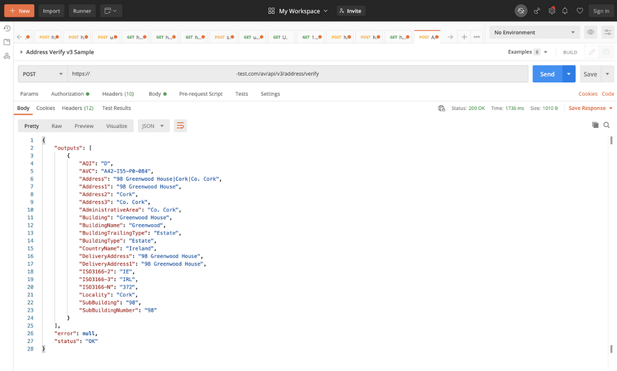Screen dimensions: 617x371
Task: Open the request Settings tab
Action: pos(270,94)
